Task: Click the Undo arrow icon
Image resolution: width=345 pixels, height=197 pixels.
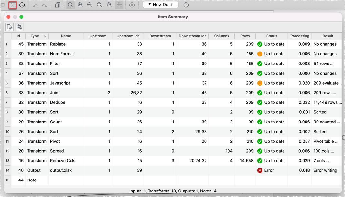Action: [x=35, y=5]
